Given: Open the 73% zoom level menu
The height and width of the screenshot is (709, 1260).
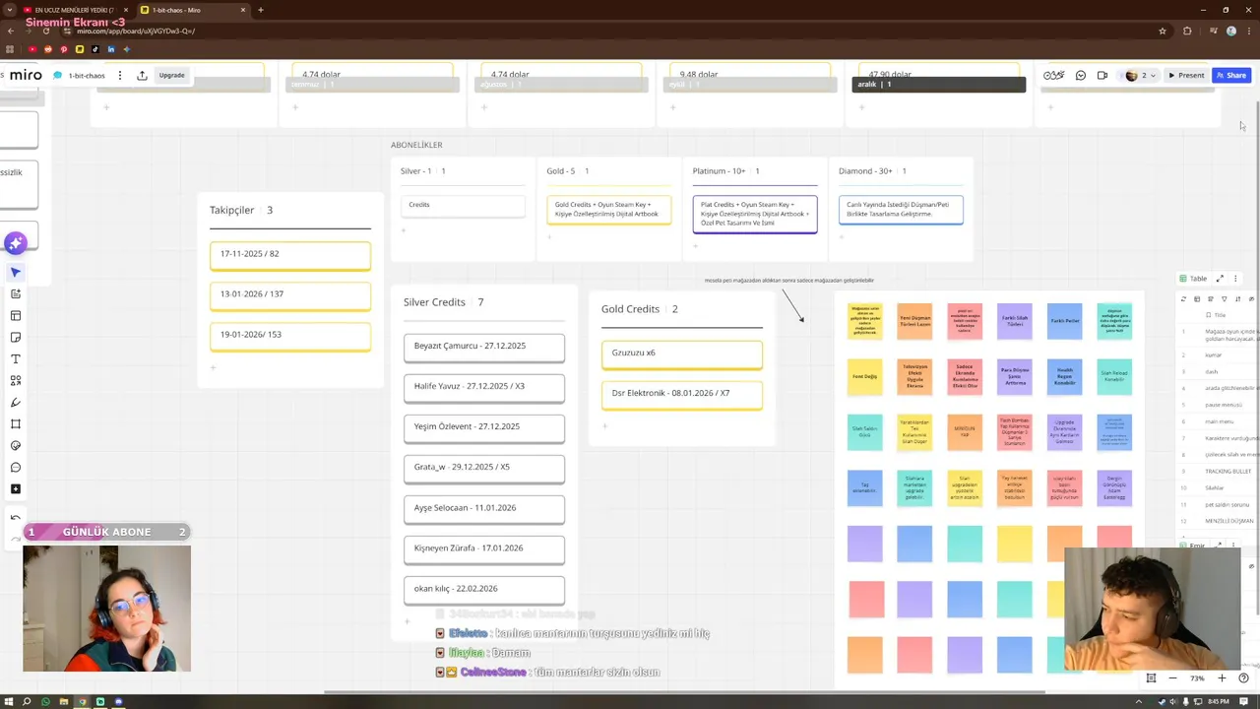Looking at the screenshot, I should point(1197,678).
